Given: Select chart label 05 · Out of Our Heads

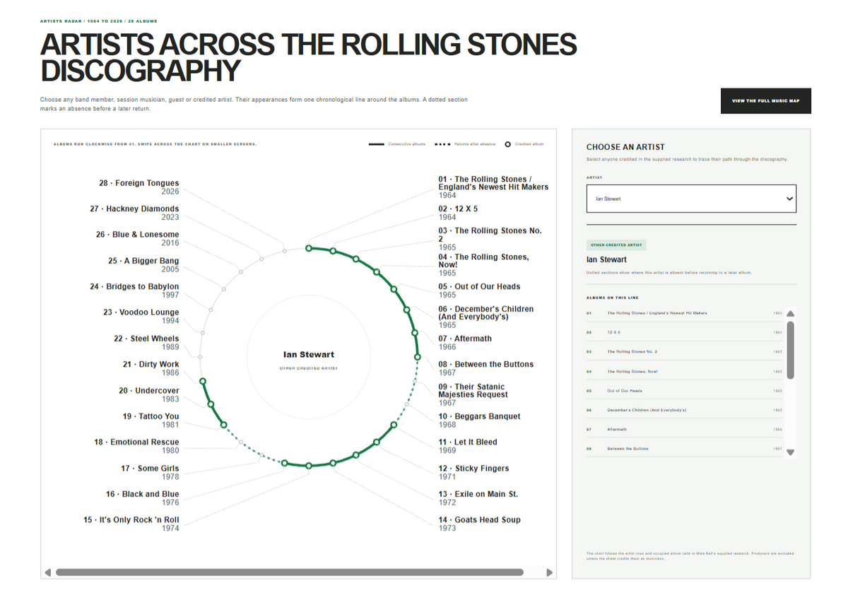Looking at the screenshot, I should point(479,290).
